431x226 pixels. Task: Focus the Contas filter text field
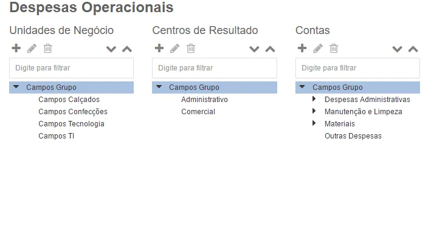tap(357, 68)
